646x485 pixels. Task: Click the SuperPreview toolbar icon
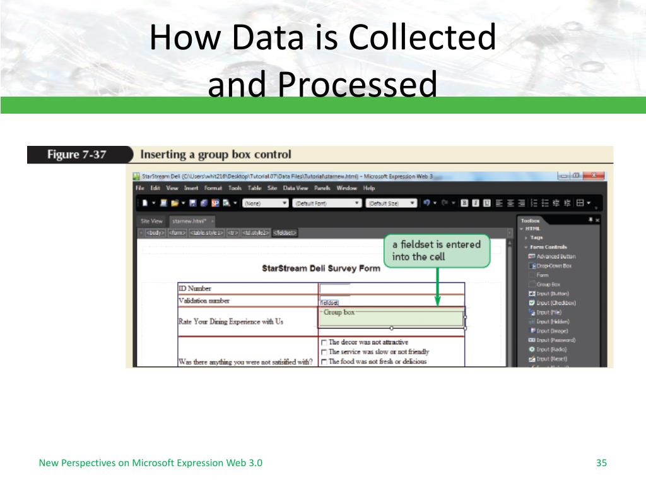coord(215,203)
